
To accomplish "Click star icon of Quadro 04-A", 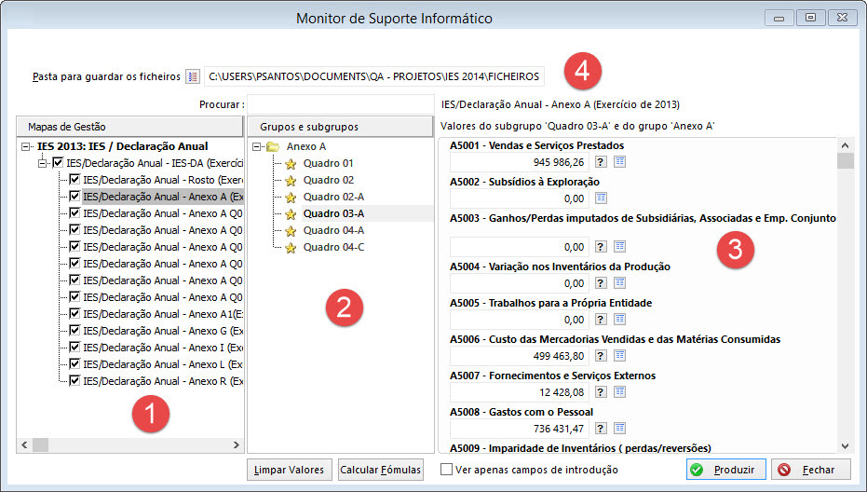I will coord(291,231).
